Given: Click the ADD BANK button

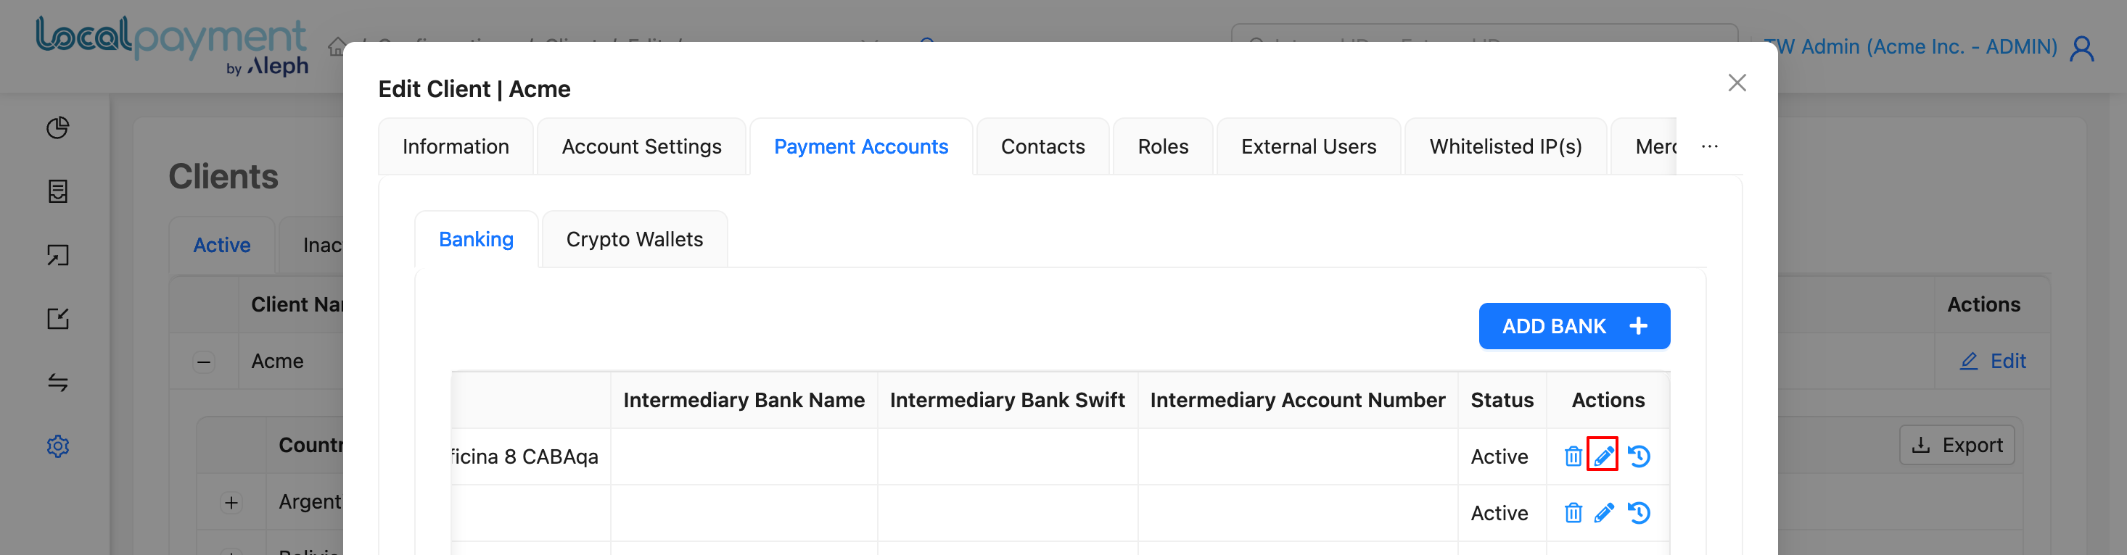Looking at the screenshot, I should click(x=1573, y=327).
